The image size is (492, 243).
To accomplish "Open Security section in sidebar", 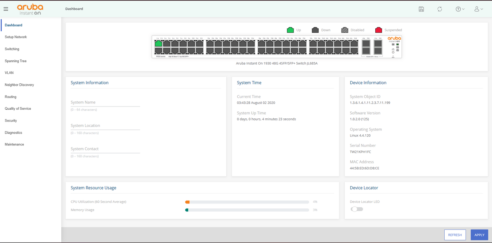I will tap(11, 121).
